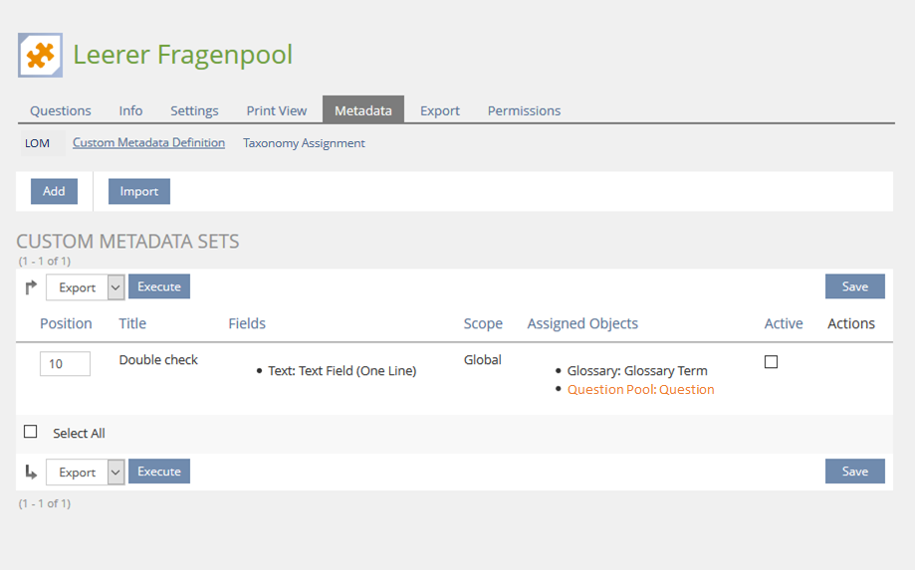Check the Select All checkbox
The width and height of the screenshot is (915, 570).
click(x=30, y=432)
